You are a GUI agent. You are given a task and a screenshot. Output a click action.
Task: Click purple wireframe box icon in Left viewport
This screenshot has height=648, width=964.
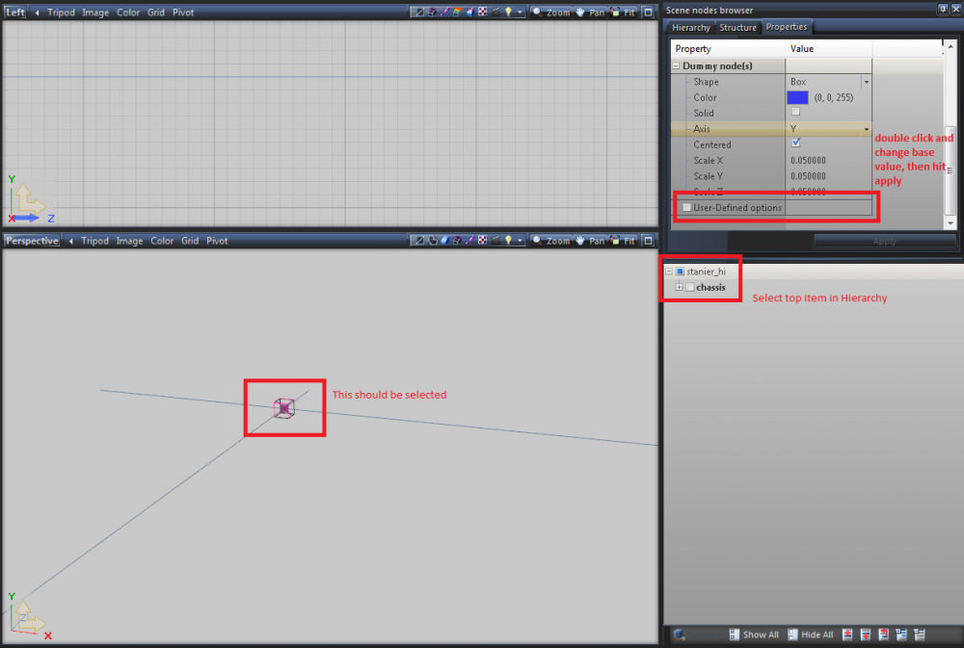[x=432, y=13]
